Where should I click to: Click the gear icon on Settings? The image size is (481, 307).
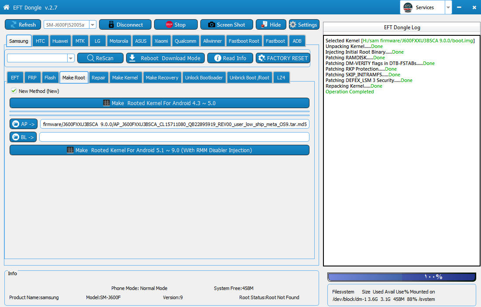click(x=293, y=24)
